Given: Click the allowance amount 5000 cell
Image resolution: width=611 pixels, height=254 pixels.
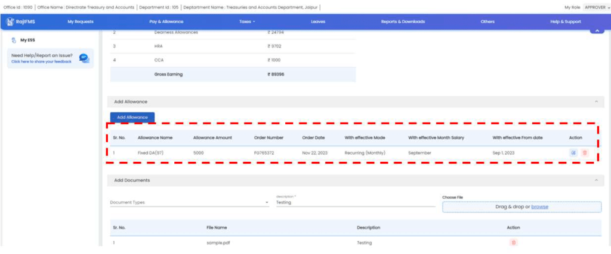Looking at the screenshot, I should click(198, 153).
